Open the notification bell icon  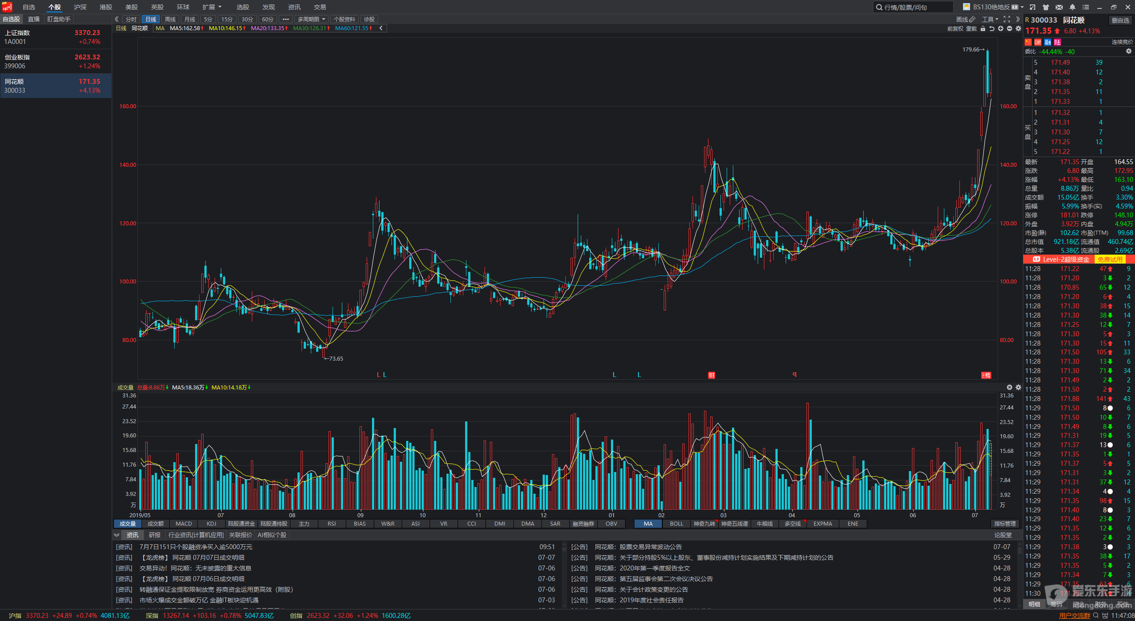point(1072,7)
